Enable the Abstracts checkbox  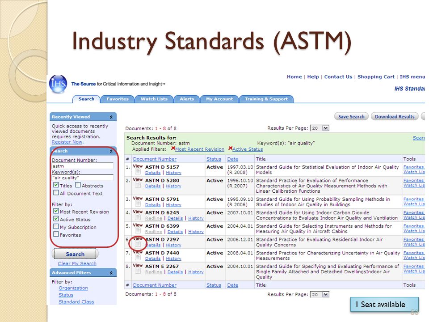point(78,185)
